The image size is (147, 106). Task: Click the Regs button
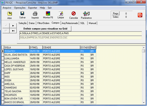pos(116,14)
